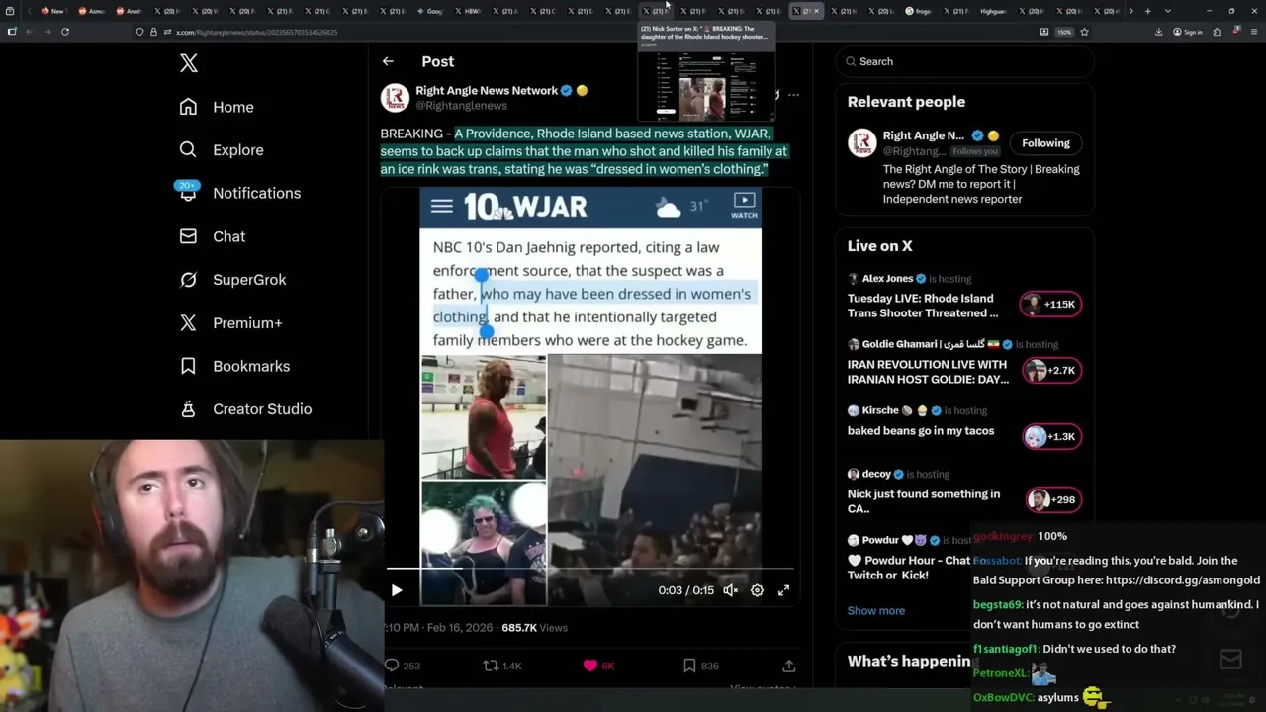Play the embedded video

coord(397,590)
